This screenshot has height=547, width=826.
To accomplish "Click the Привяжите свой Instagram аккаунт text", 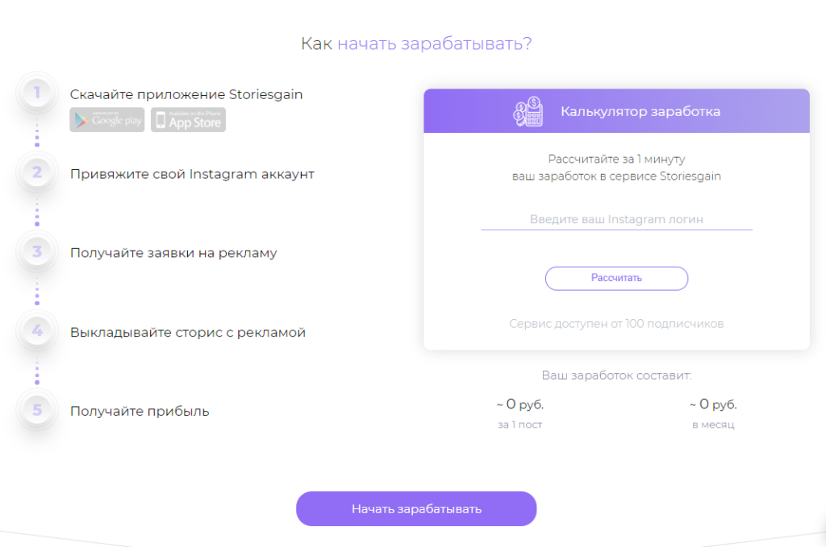I will tap(192, 174).
